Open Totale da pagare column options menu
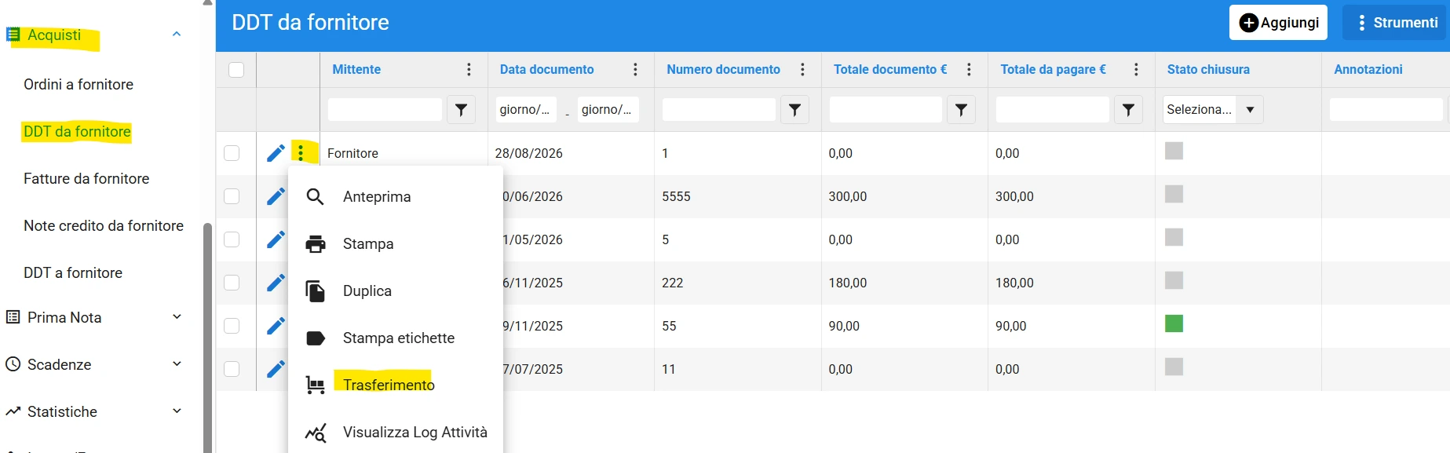Image resolution: width=1450 pixels, height=453 pixels. [1136, 69]
